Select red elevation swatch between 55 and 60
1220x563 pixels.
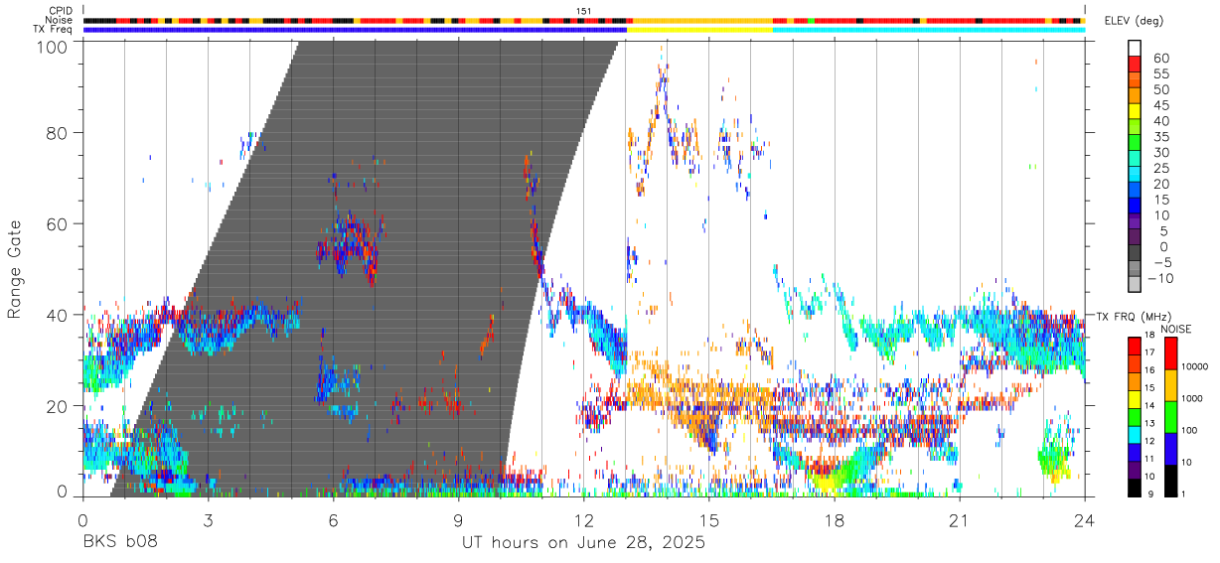tap(1135, 64)
